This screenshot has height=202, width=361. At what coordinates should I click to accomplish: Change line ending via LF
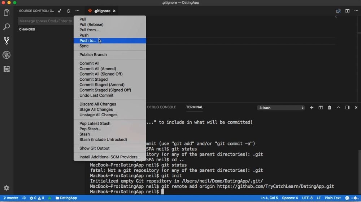coord(319,198)
